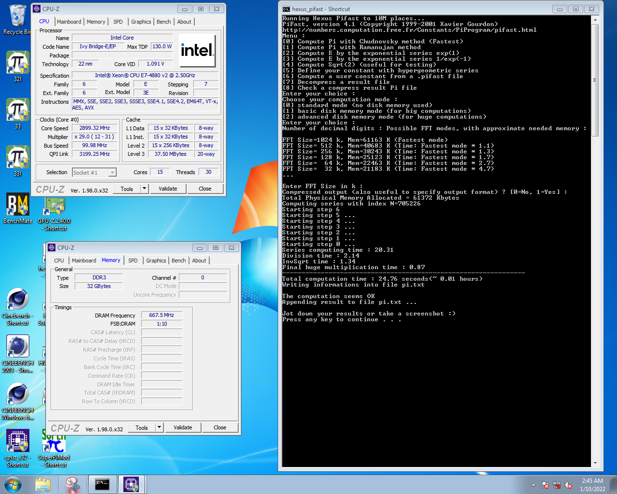
Task: Click Close button in top CPU-Z window
Action: tap(205, 189)
